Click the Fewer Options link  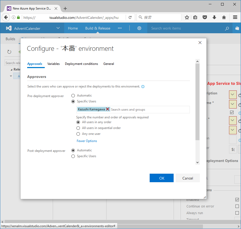87,141
